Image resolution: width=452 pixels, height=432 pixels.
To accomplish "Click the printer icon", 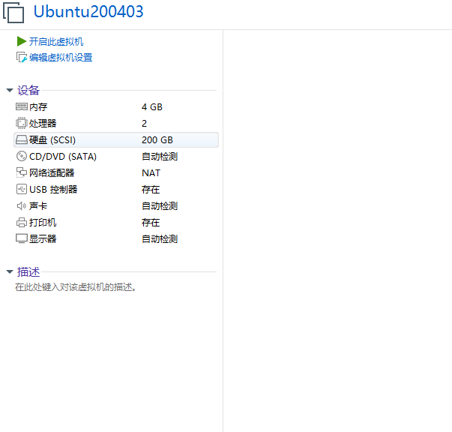I will tap(22, 222).
